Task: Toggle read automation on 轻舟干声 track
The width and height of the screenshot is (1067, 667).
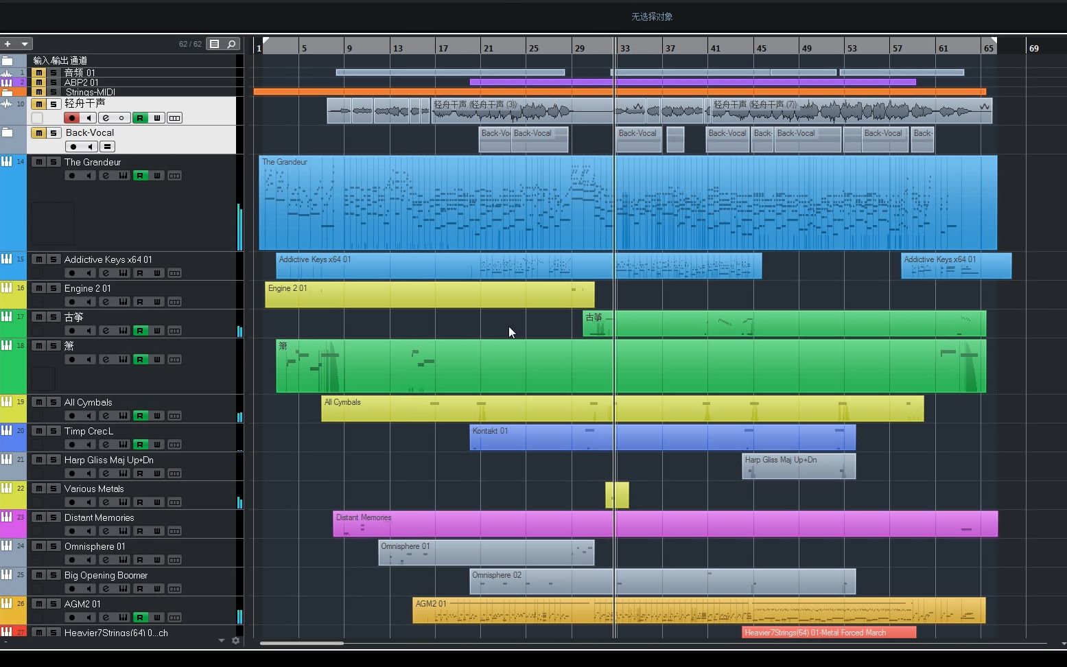Action: pos(140,118)
